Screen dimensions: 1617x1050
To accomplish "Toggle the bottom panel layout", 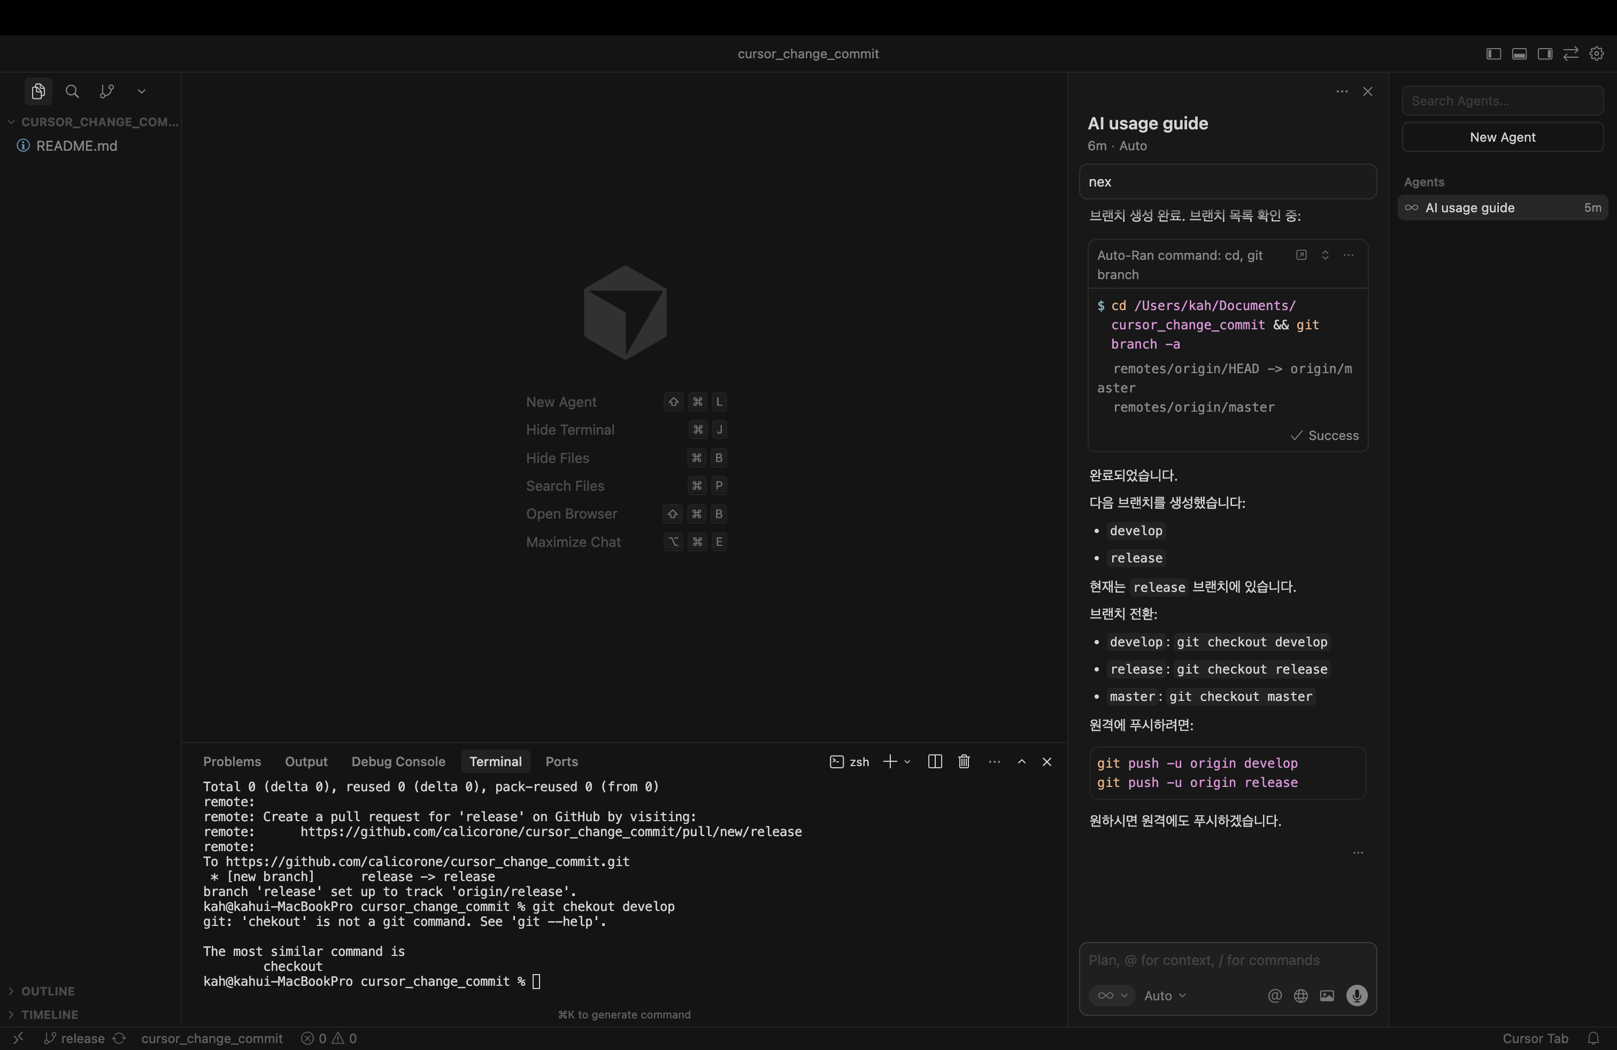I will pos(1519,53).
